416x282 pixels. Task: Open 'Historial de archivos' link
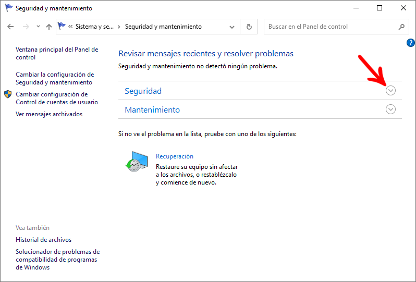click(43, 240)
